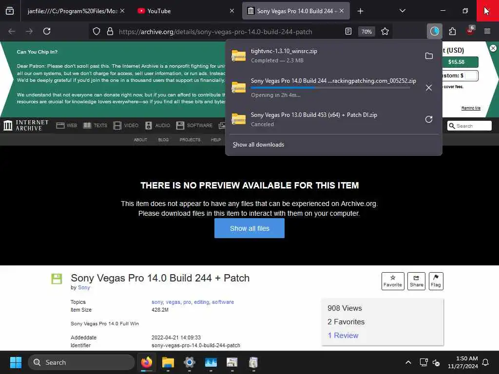Open a new tab with plus

coord(360,11)
